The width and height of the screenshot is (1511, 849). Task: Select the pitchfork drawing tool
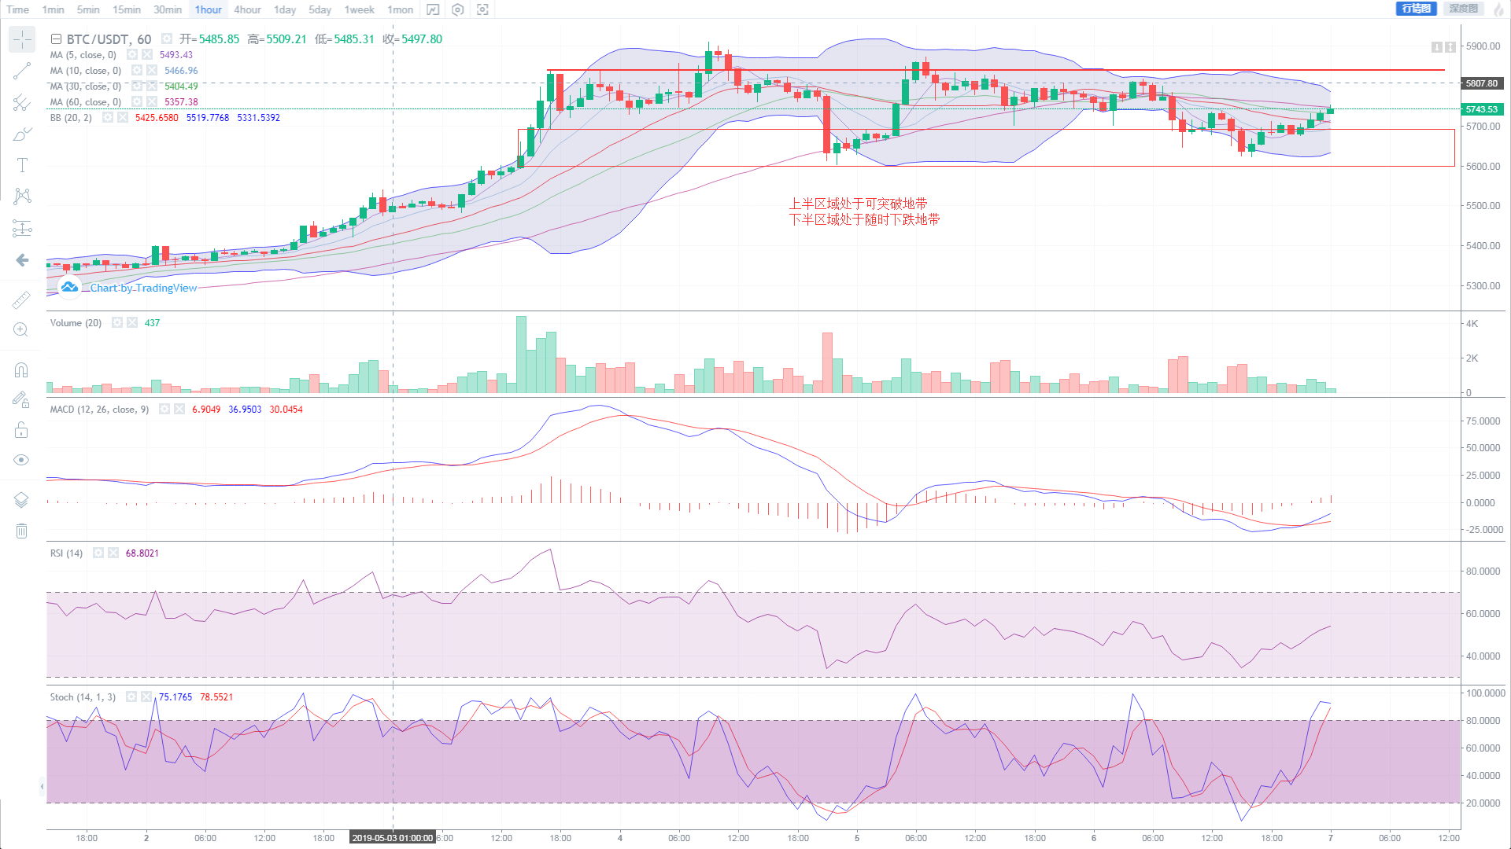22,102
